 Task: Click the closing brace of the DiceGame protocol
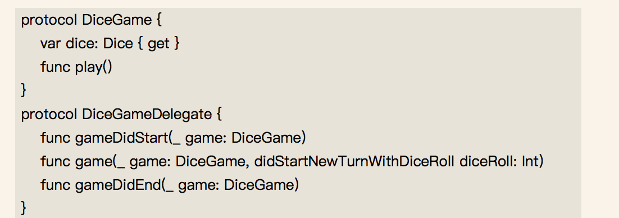[x=24, y=90]
